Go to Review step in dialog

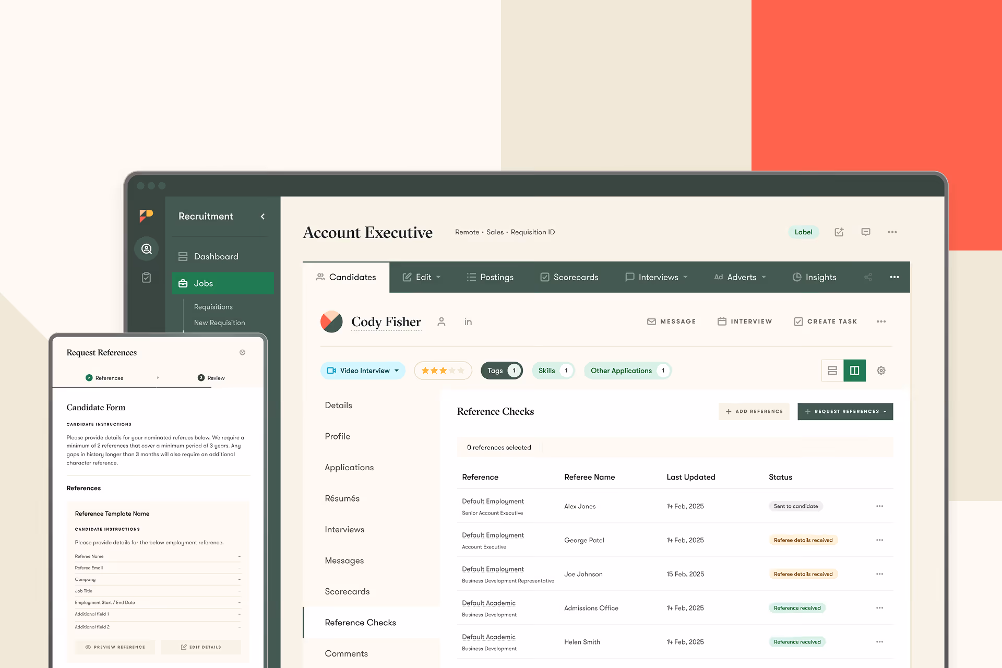click(211, 378)
